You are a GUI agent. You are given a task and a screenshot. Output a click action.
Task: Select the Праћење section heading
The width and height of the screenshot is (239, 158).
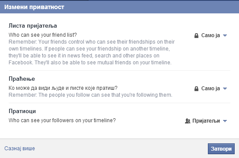click(22, 79)
